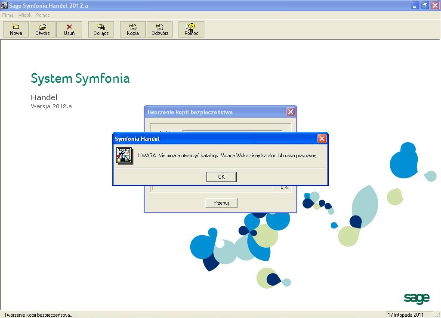Viewport: 441px width, 318px height.
Task: Click the Kopia backup toolbar button
Action: [x=133, y=29]
